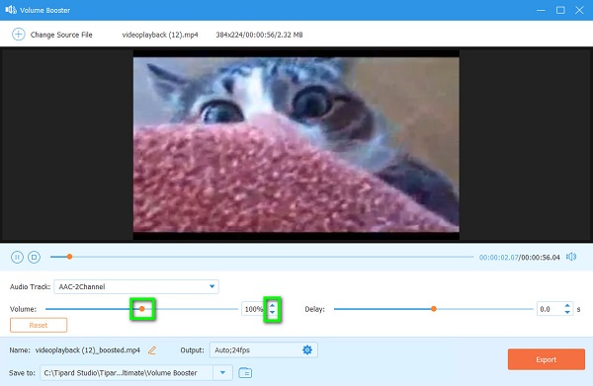Open output settings gear icon
The width and height of the screenshot is (593, 386).
307,350
